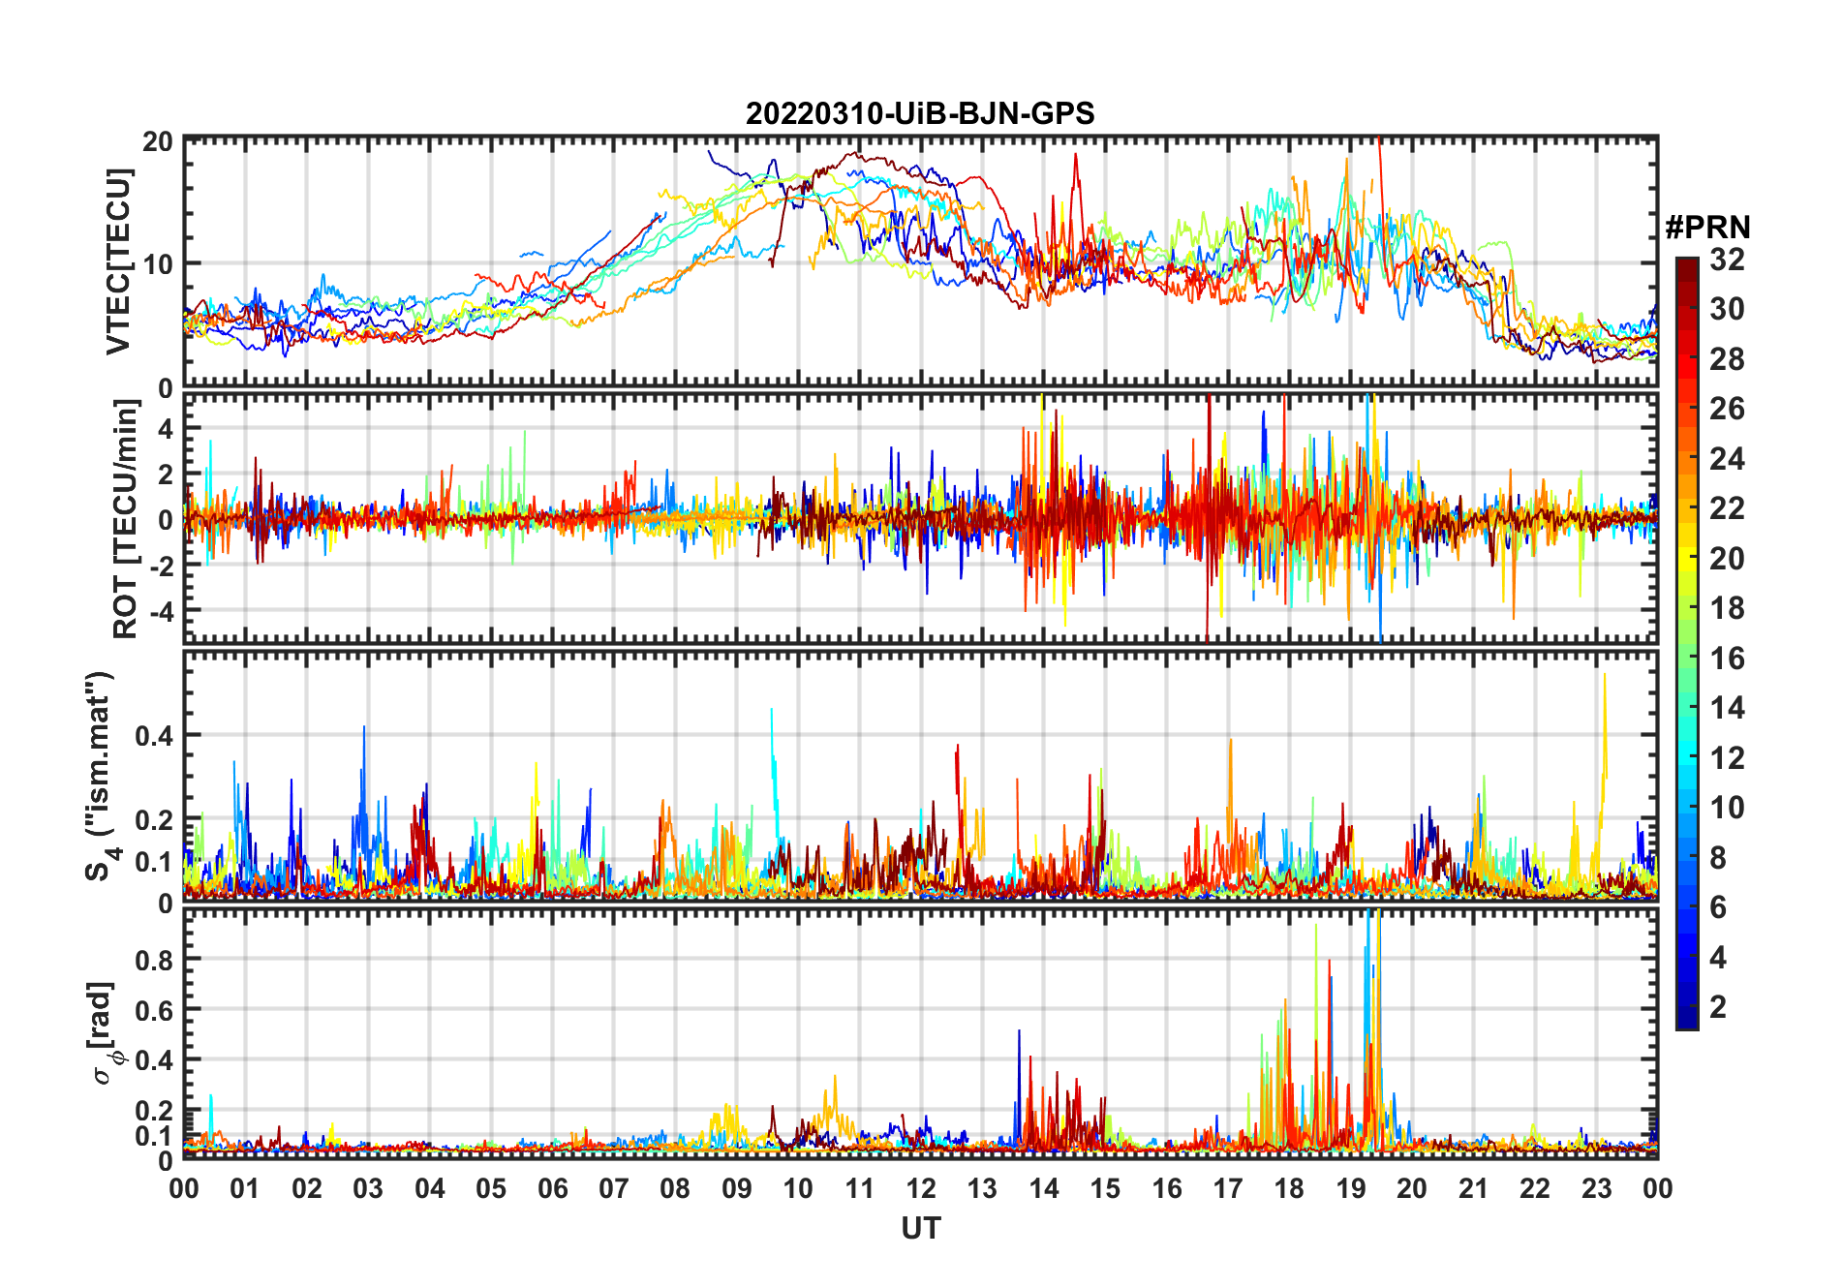The height and width of the screenshot is (1288, 1842).
Task: Click colorbar tick label 8
Action: [1718, 858]
